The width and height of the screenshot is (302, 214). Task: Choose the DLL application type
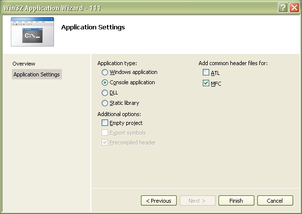pos(105,93)
